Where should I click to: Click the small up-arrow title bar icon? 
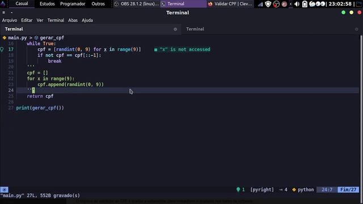point(11,12)
